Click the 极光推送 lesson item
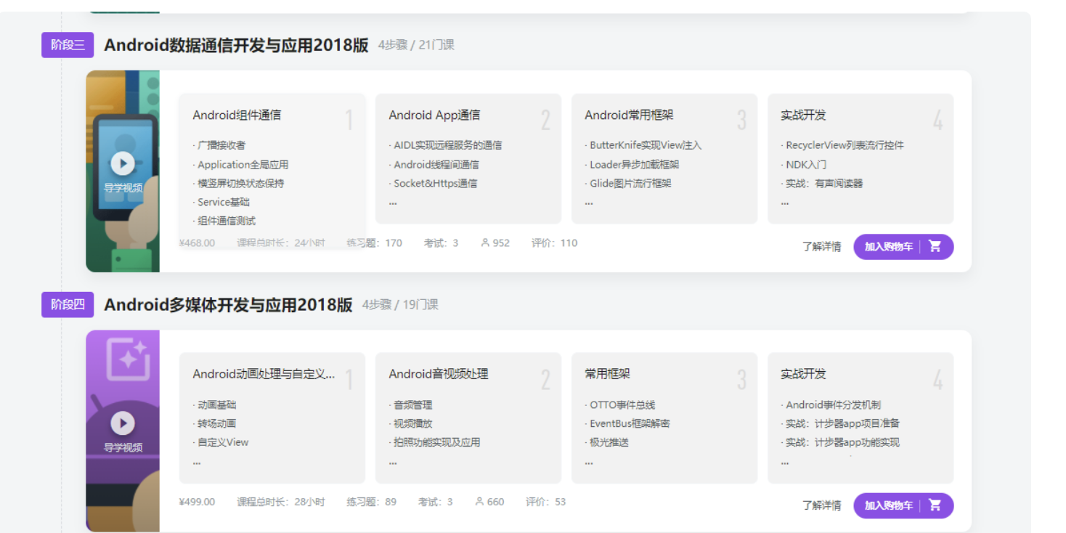1066x533 pixels. coord(606,442)
